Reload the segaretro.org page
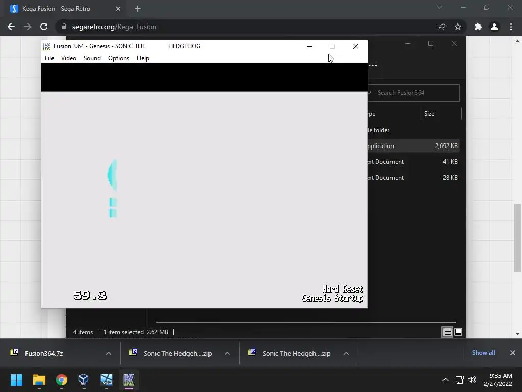Screen dimensions: 522x392 click(x=44, y=27)
